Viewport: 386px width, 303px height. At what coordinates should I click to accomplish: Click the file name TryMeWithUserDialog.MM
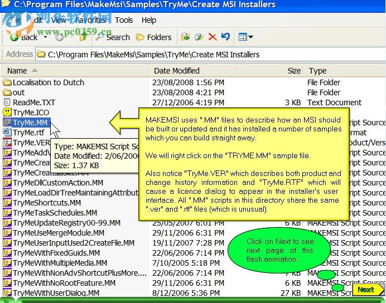click(56, 293)
